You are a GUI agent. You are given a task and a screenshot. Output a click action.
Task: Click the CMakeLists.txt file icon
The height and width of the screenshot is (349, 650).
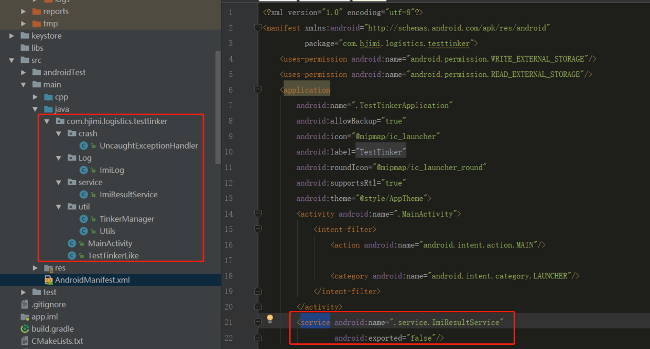[x=25, y=341]
